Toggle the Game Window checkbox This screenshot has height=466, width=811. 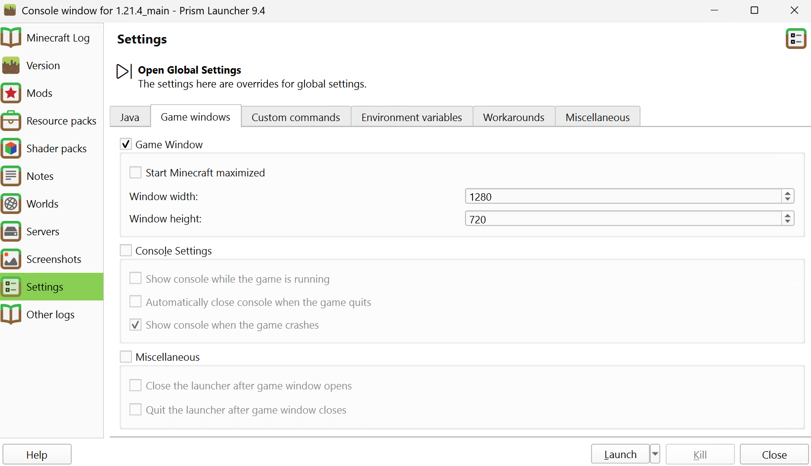pyautogui.click(x=126, y=144)
